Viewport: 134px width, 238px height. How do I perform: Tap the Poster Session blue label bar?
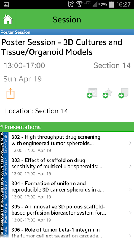click(x=67, y=32)
